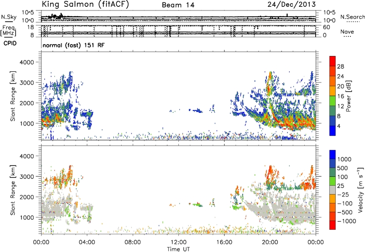The height and width of the screenshot is (252, 365).
Task: Click the '28' power scale value
Action: pyautogui.click(x=340, y=66)
